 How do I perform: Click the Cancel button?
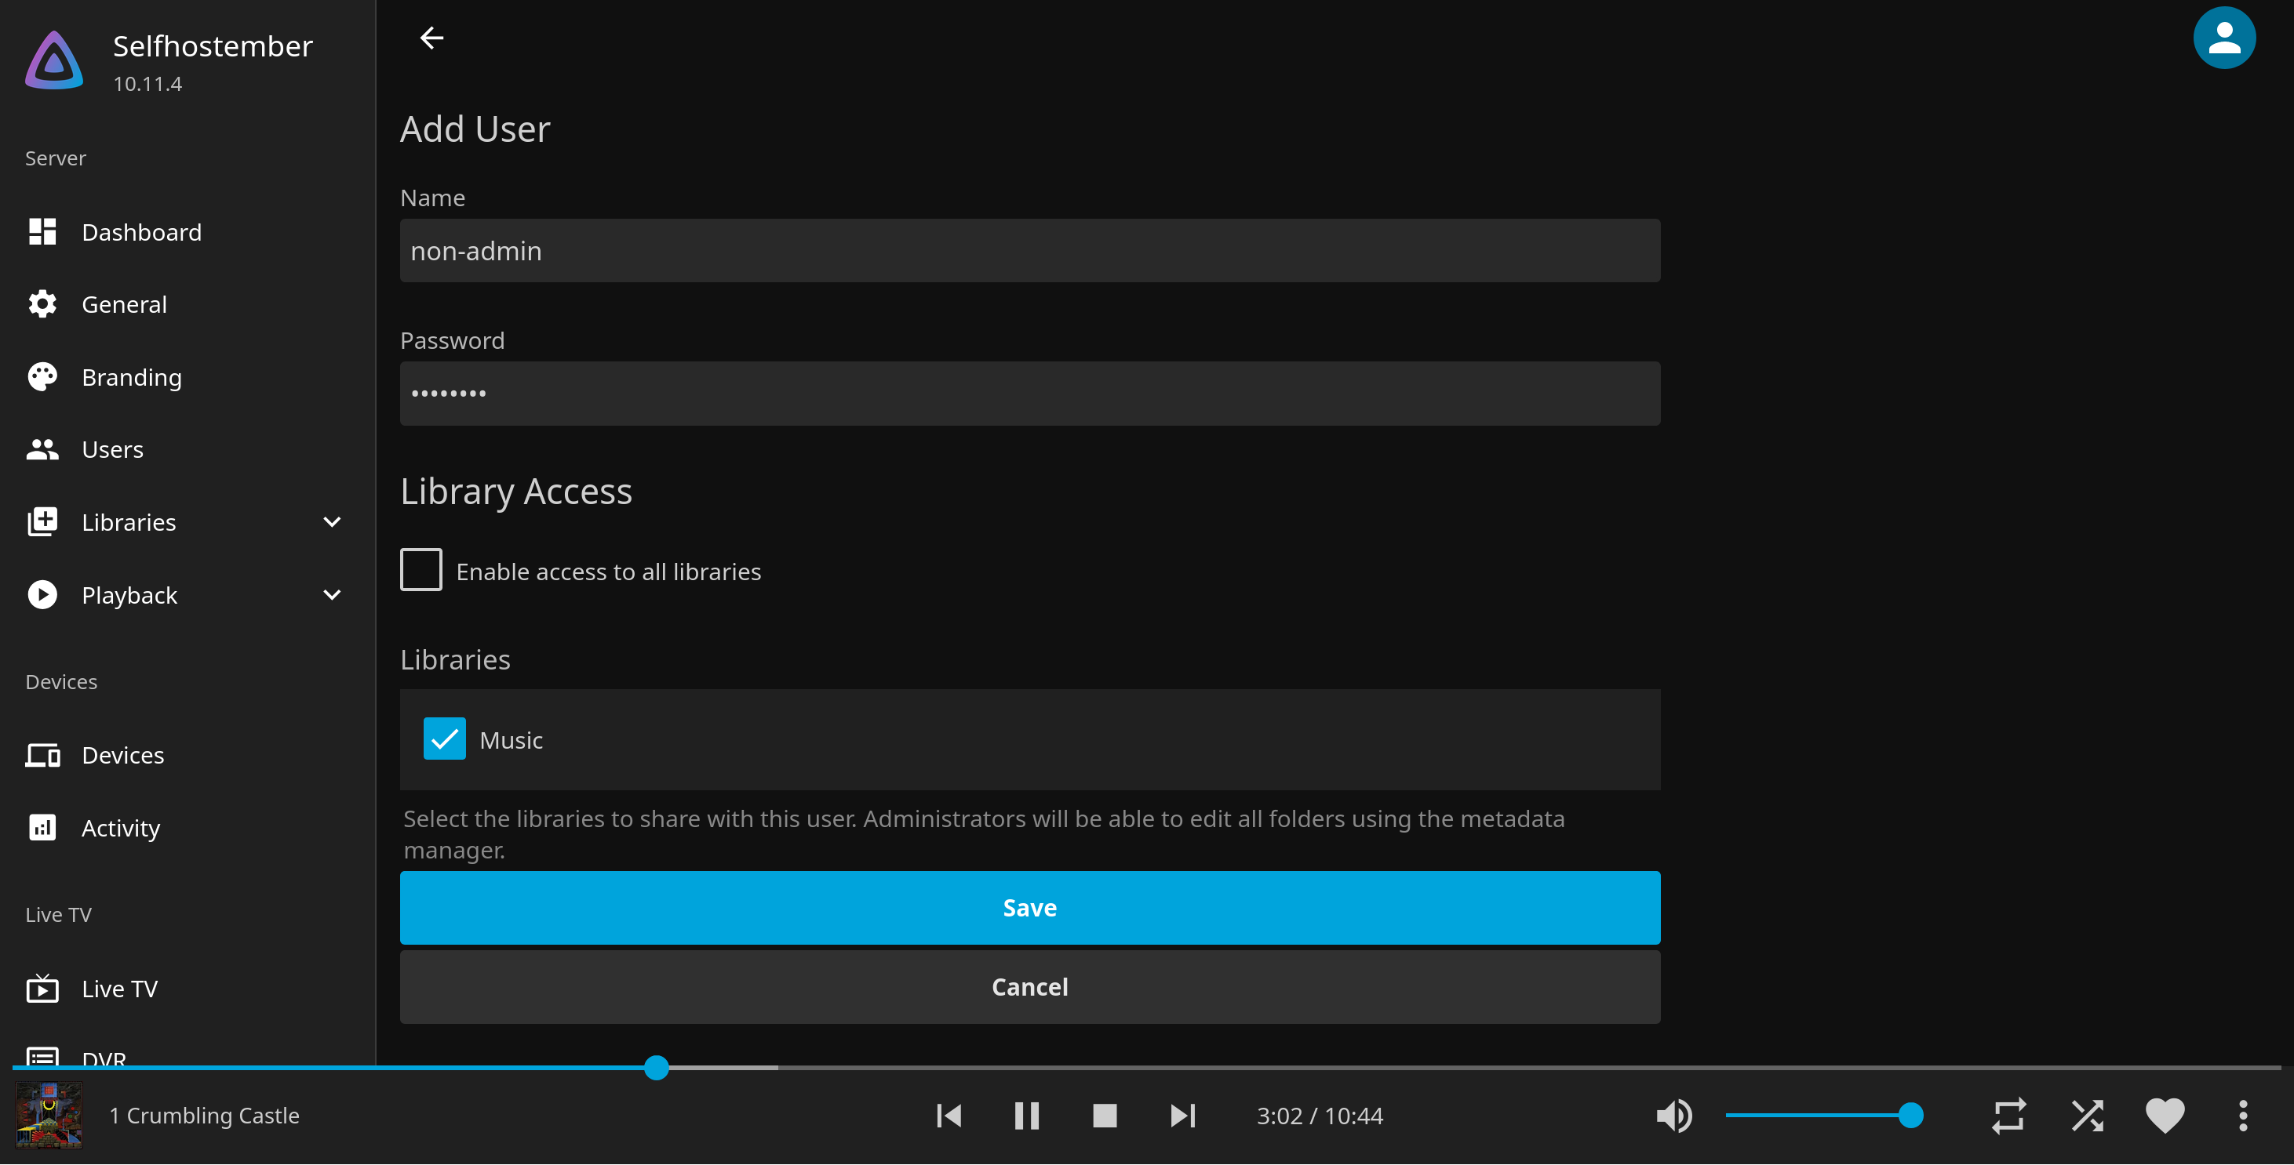1029,986
